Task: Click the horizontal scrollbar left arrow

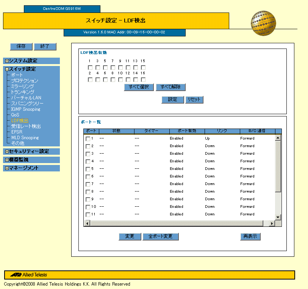Action: [x=87, y=223]
